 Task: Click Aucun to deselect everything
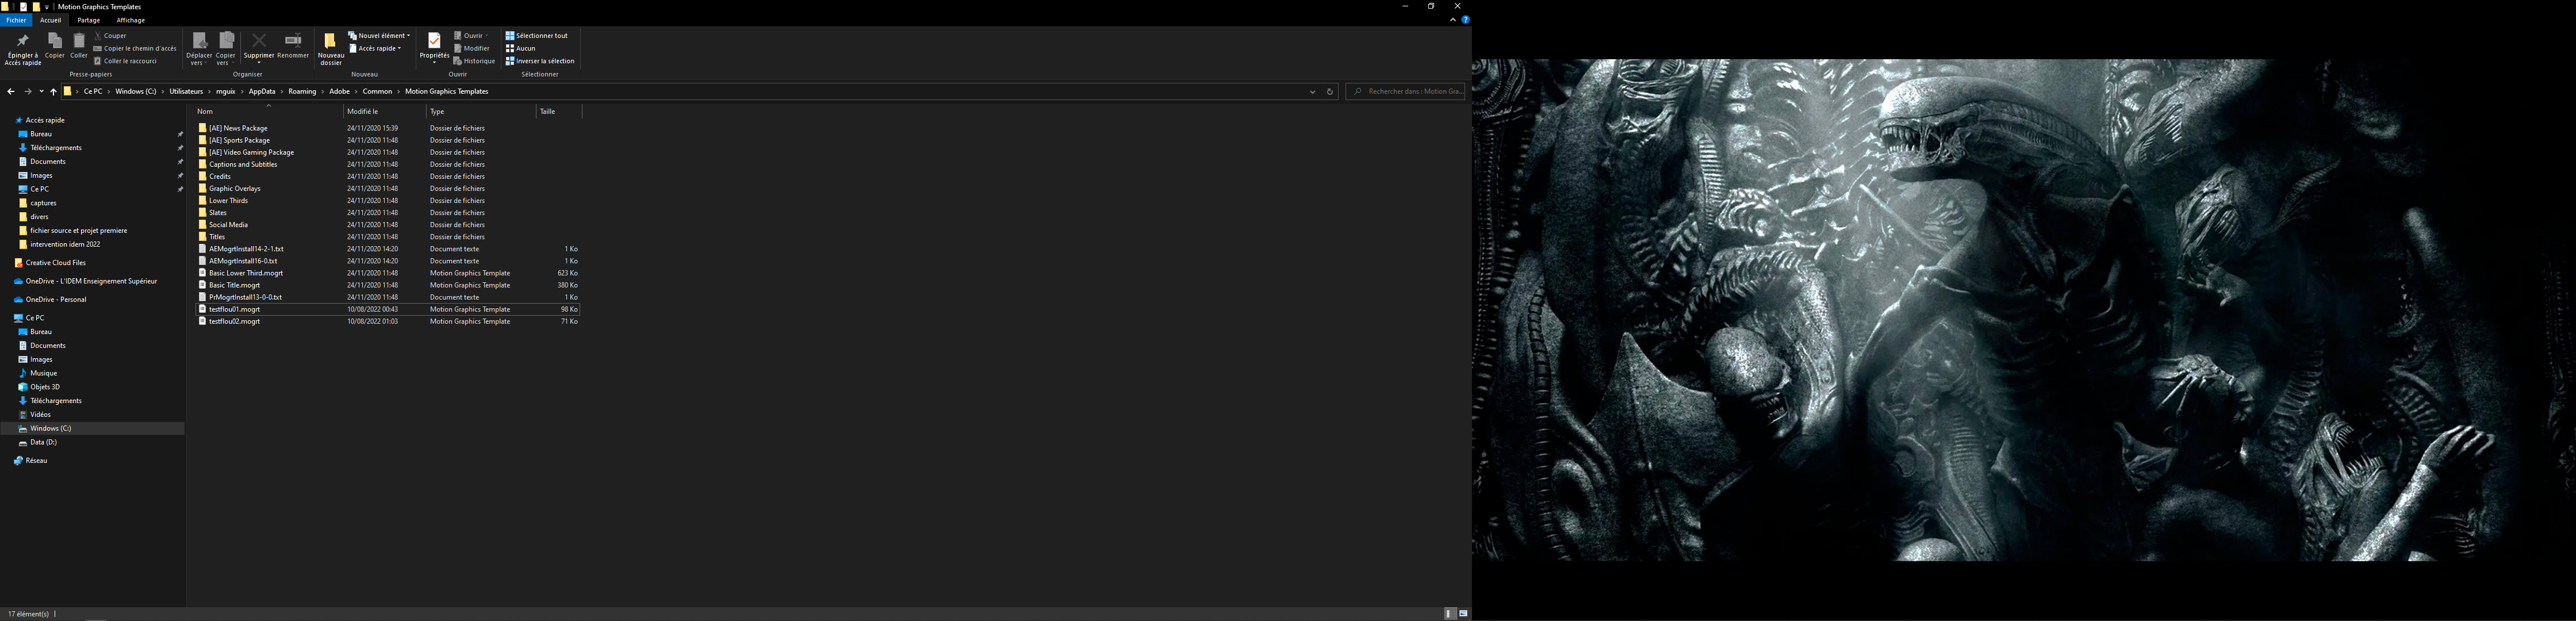[x=521, y=48]
